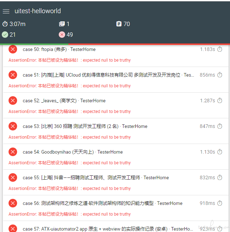The image size is (230, 232).
Task: Select the AssertionError message under case 51
Action: pos(70,86)
